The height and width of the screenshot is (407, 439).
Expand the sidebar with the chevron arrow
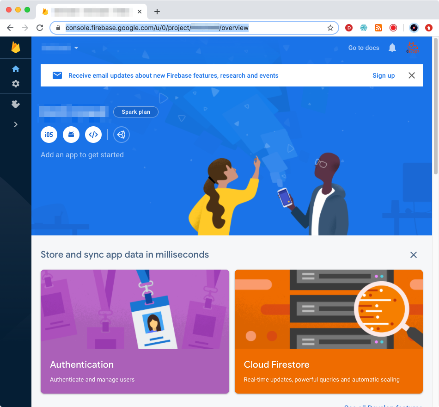tap(16, 124)
